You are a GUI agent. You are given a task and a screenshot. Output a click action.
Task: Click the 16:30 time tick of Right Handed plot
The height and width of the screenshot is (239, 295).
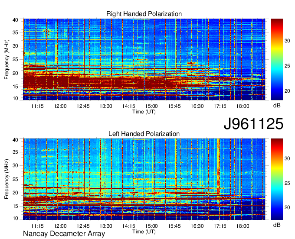[x=197, y=106]
